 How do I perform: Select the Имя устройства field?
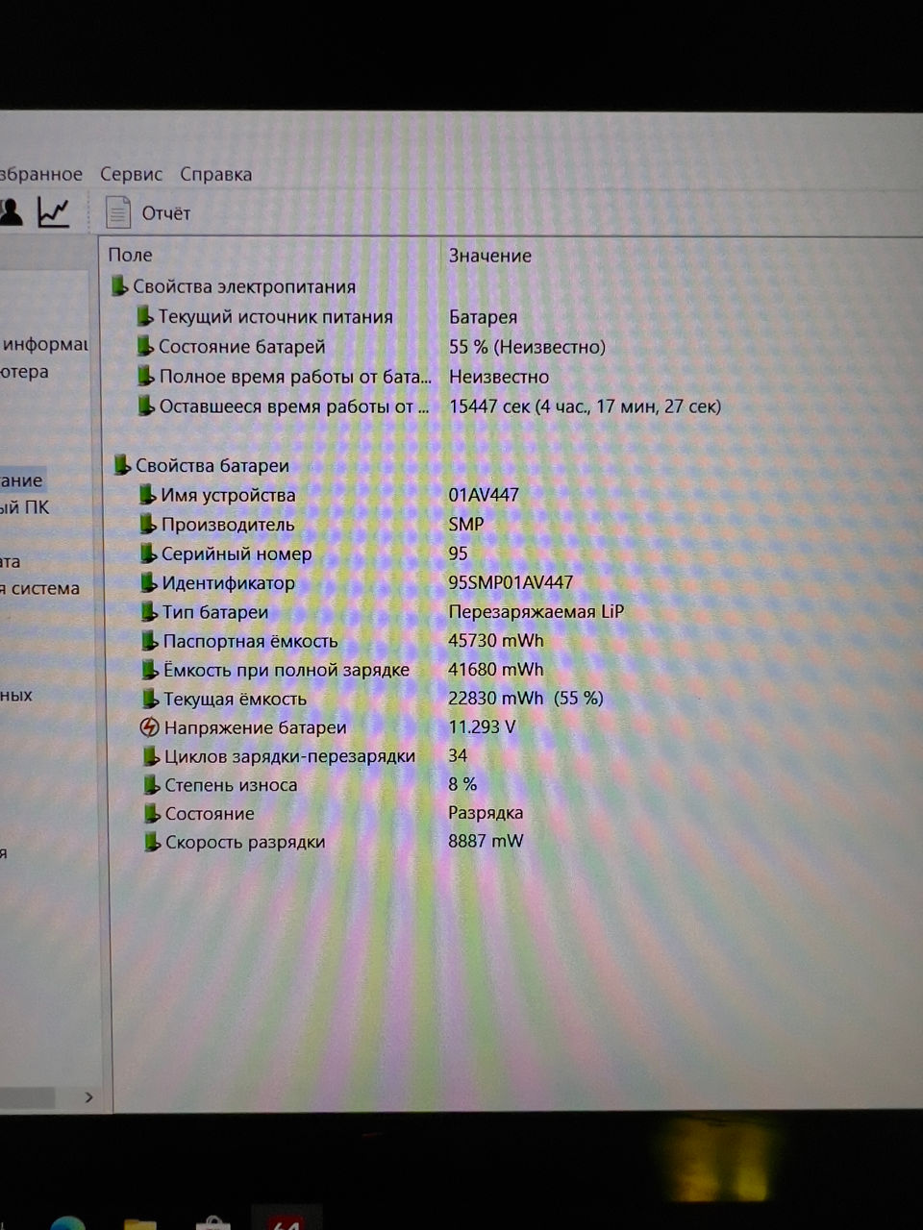(229, 495)
